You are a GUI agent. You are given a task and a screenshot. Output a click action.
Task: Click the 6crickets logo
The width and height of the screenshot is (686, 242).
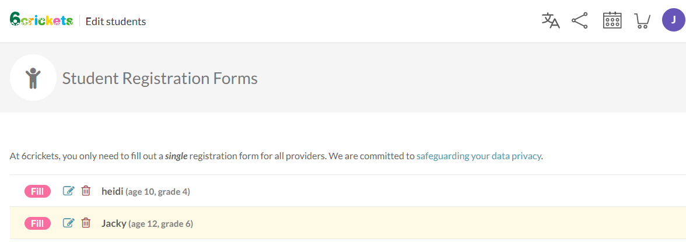click(x=41, y=20)
